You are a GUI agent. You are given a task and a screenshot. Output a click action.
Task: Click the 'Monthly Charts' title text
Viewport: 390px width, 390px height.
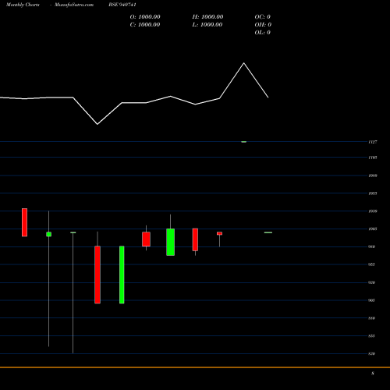(x=23, y=5)
